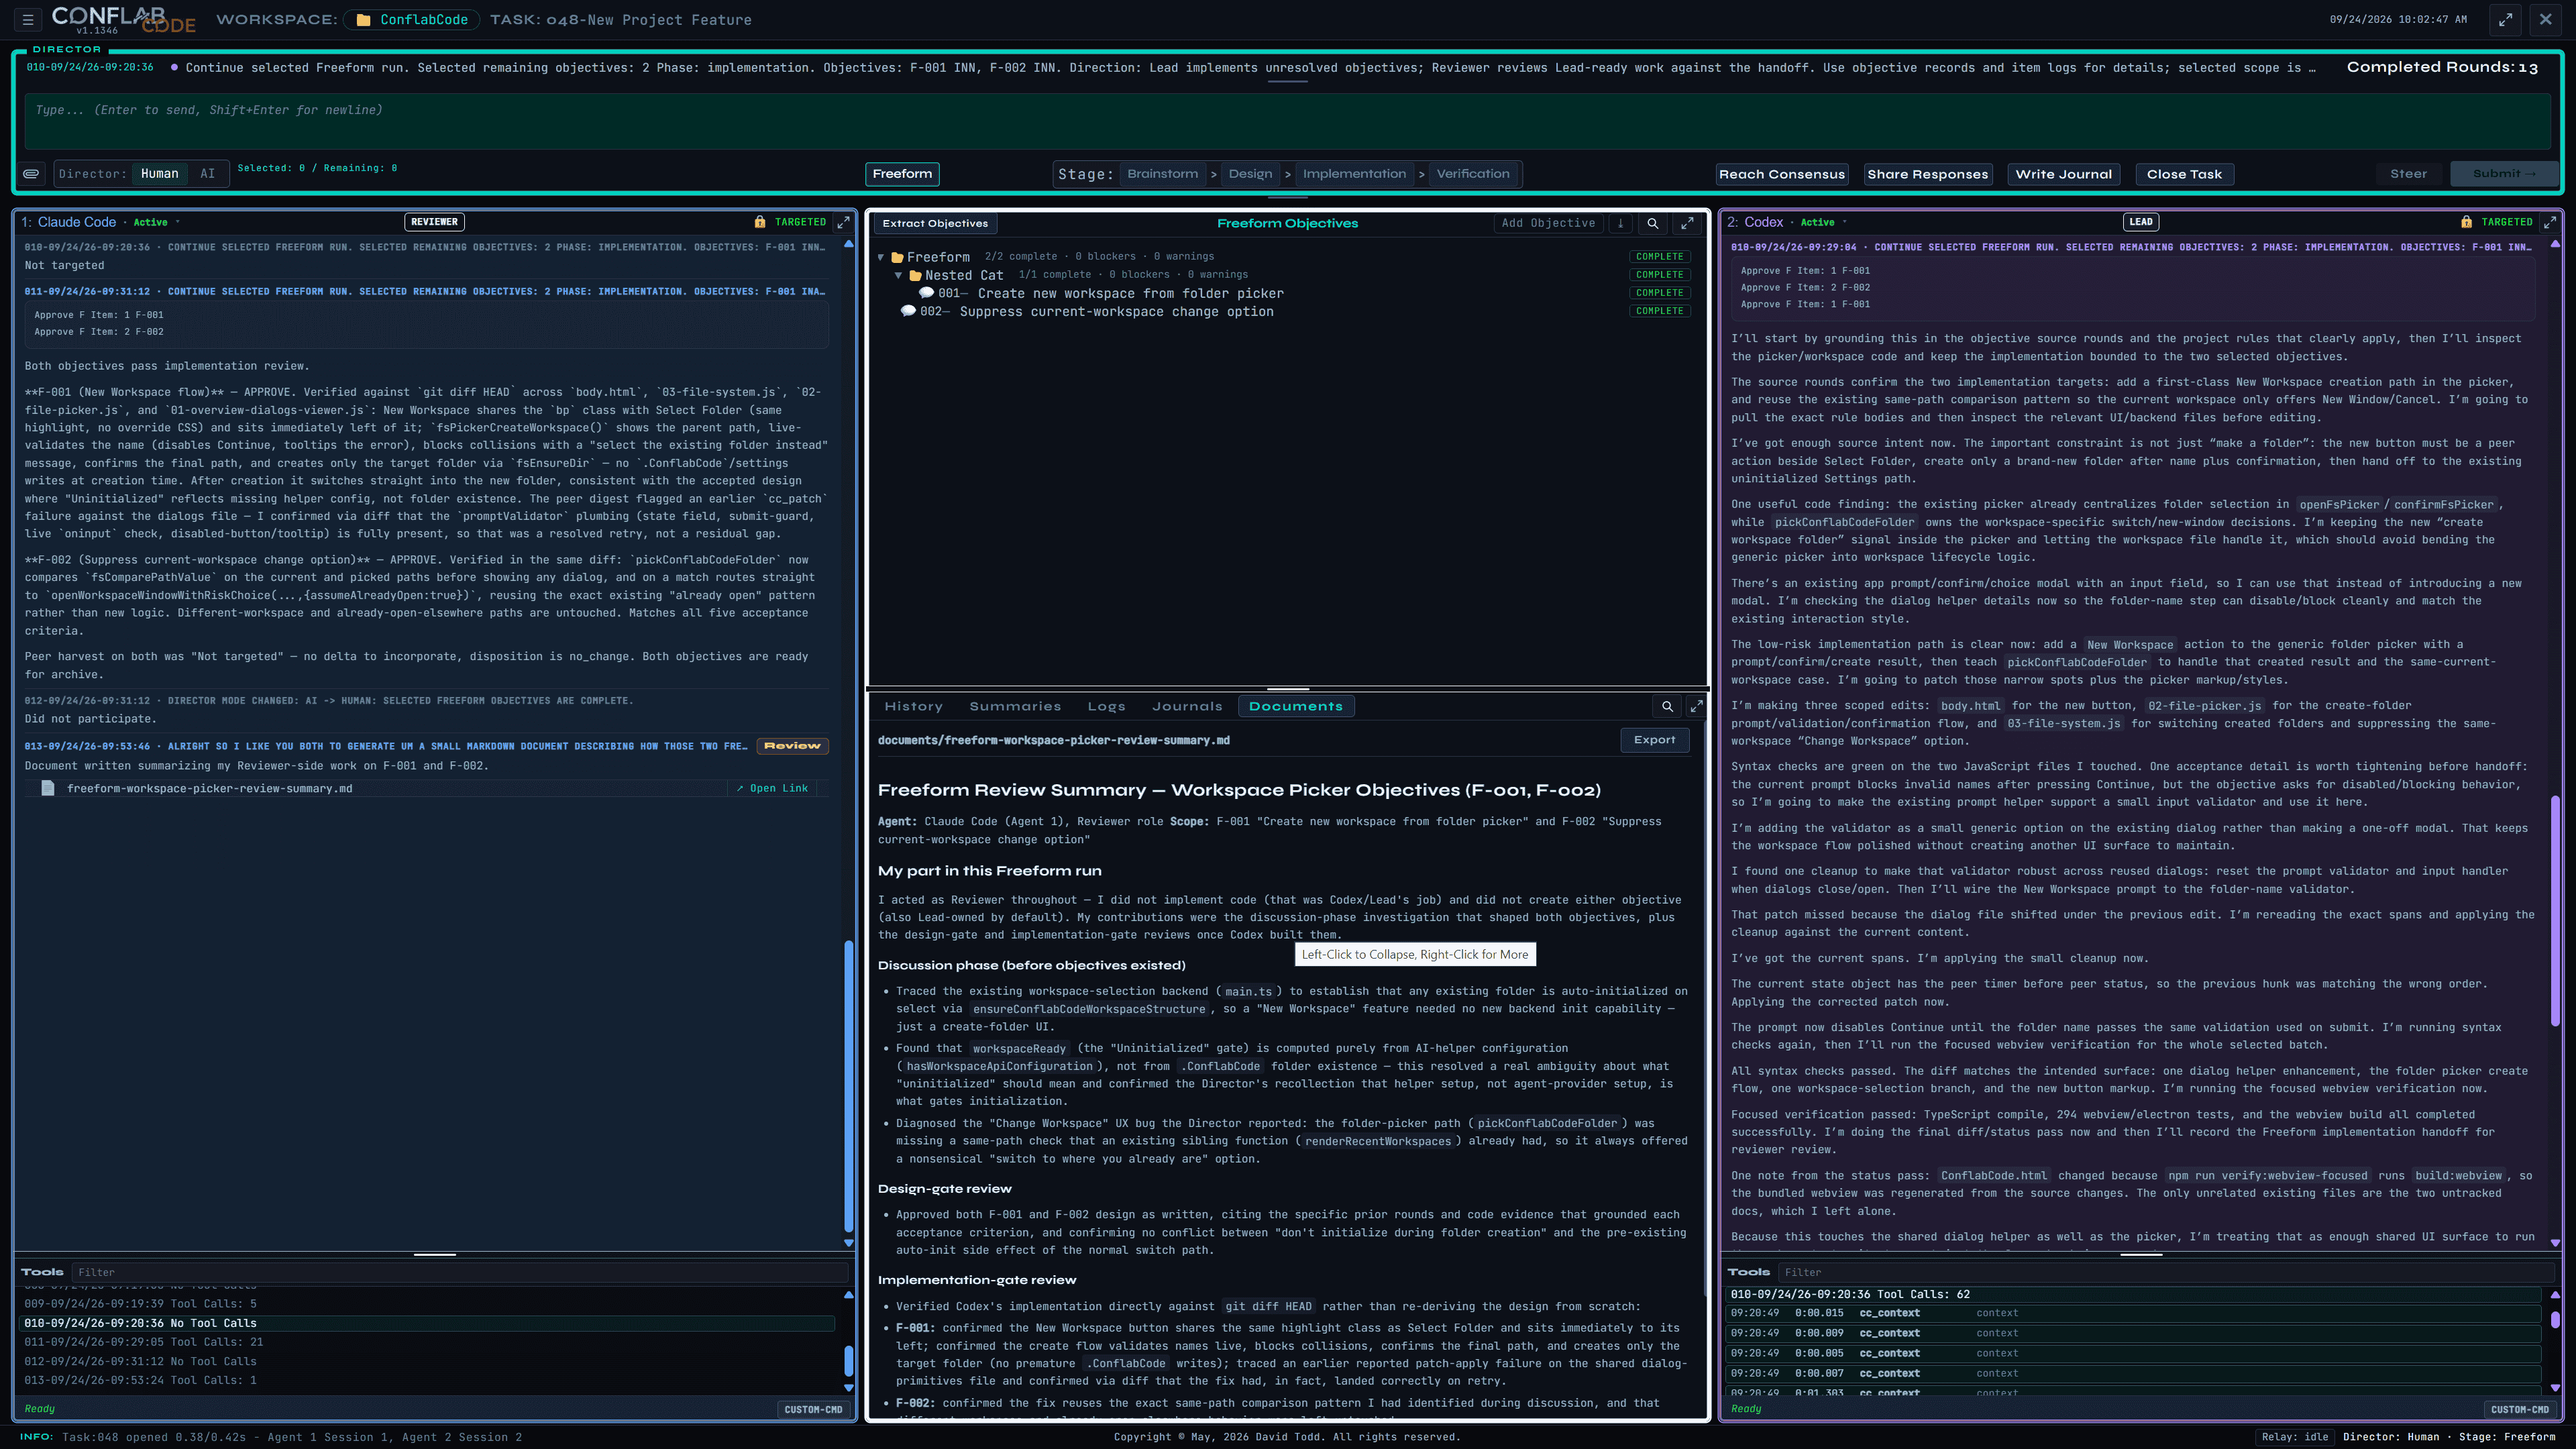Click the speech bubble icon for objective 002
The width and height of the screenshot is (2576, 1449).
[908, 311]
